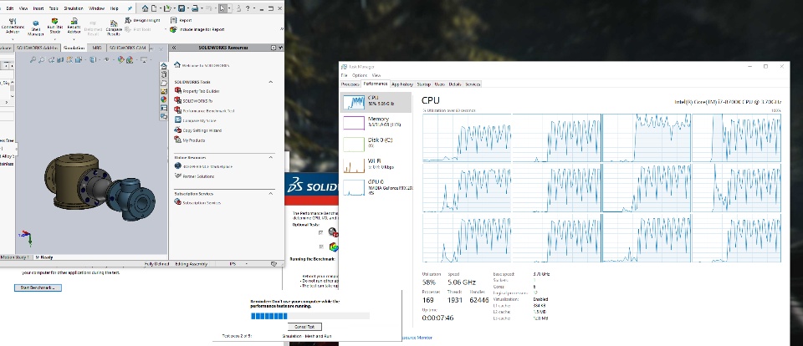Select Wi-Fi in Task Manager sidebar
803x346 pixels.
click(x=376, y=164)
